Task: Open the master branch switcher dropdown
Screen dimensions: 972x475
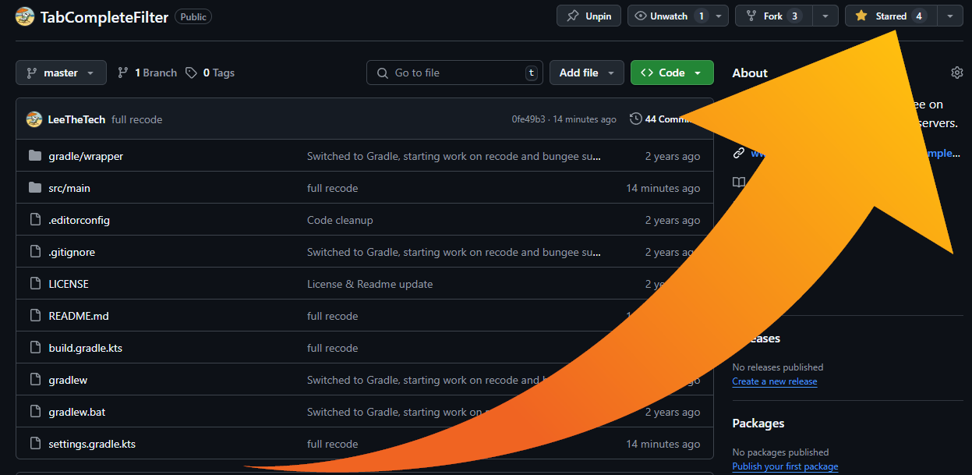Action: pyautogui.click(x=61, y=73)
